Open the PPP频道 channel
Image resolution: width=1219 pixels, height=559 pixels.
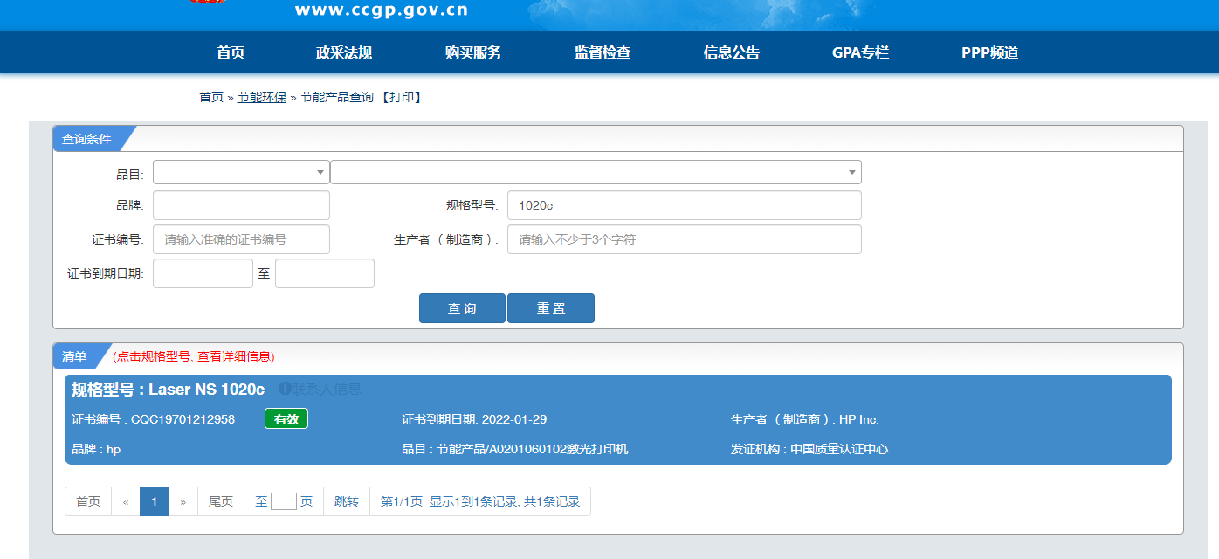pyautogui.click(x=990, y=52)
